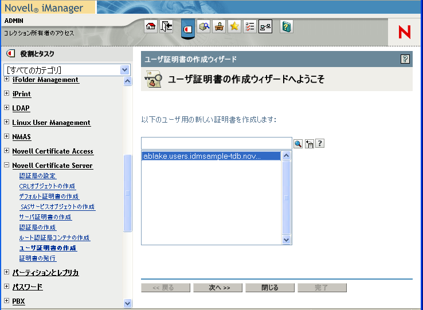Expand the PBX role

(7, 300)
